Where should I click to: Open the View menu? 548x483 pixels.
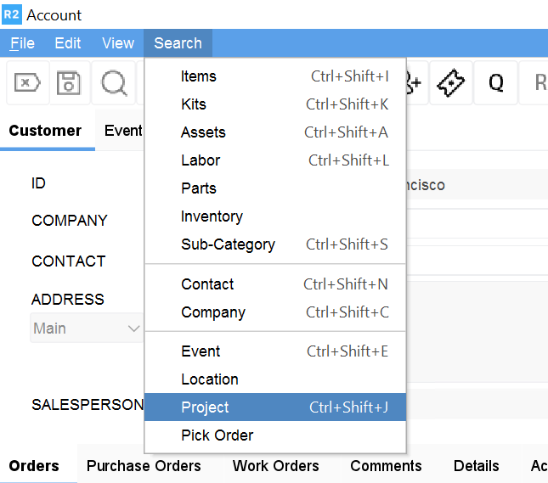118,43
